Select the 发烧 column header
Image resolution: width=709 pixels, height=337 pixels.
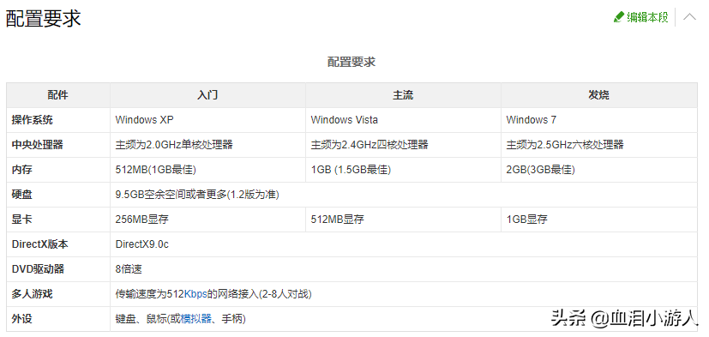pyautogui.click(x=598, y=95)
